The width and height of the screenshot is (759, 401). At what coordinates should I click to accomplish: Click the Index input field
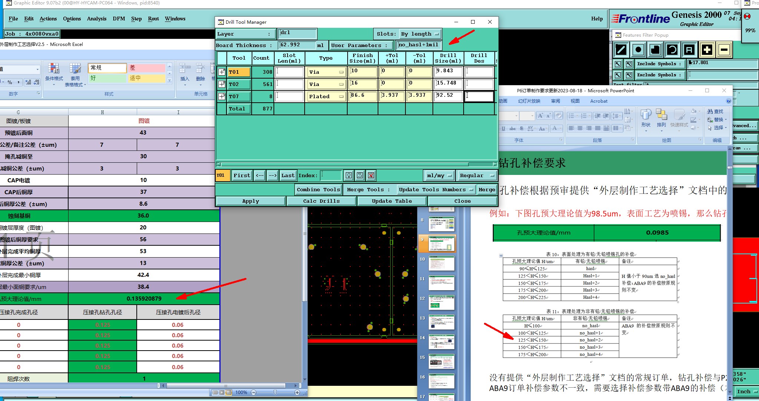(331, 175)
